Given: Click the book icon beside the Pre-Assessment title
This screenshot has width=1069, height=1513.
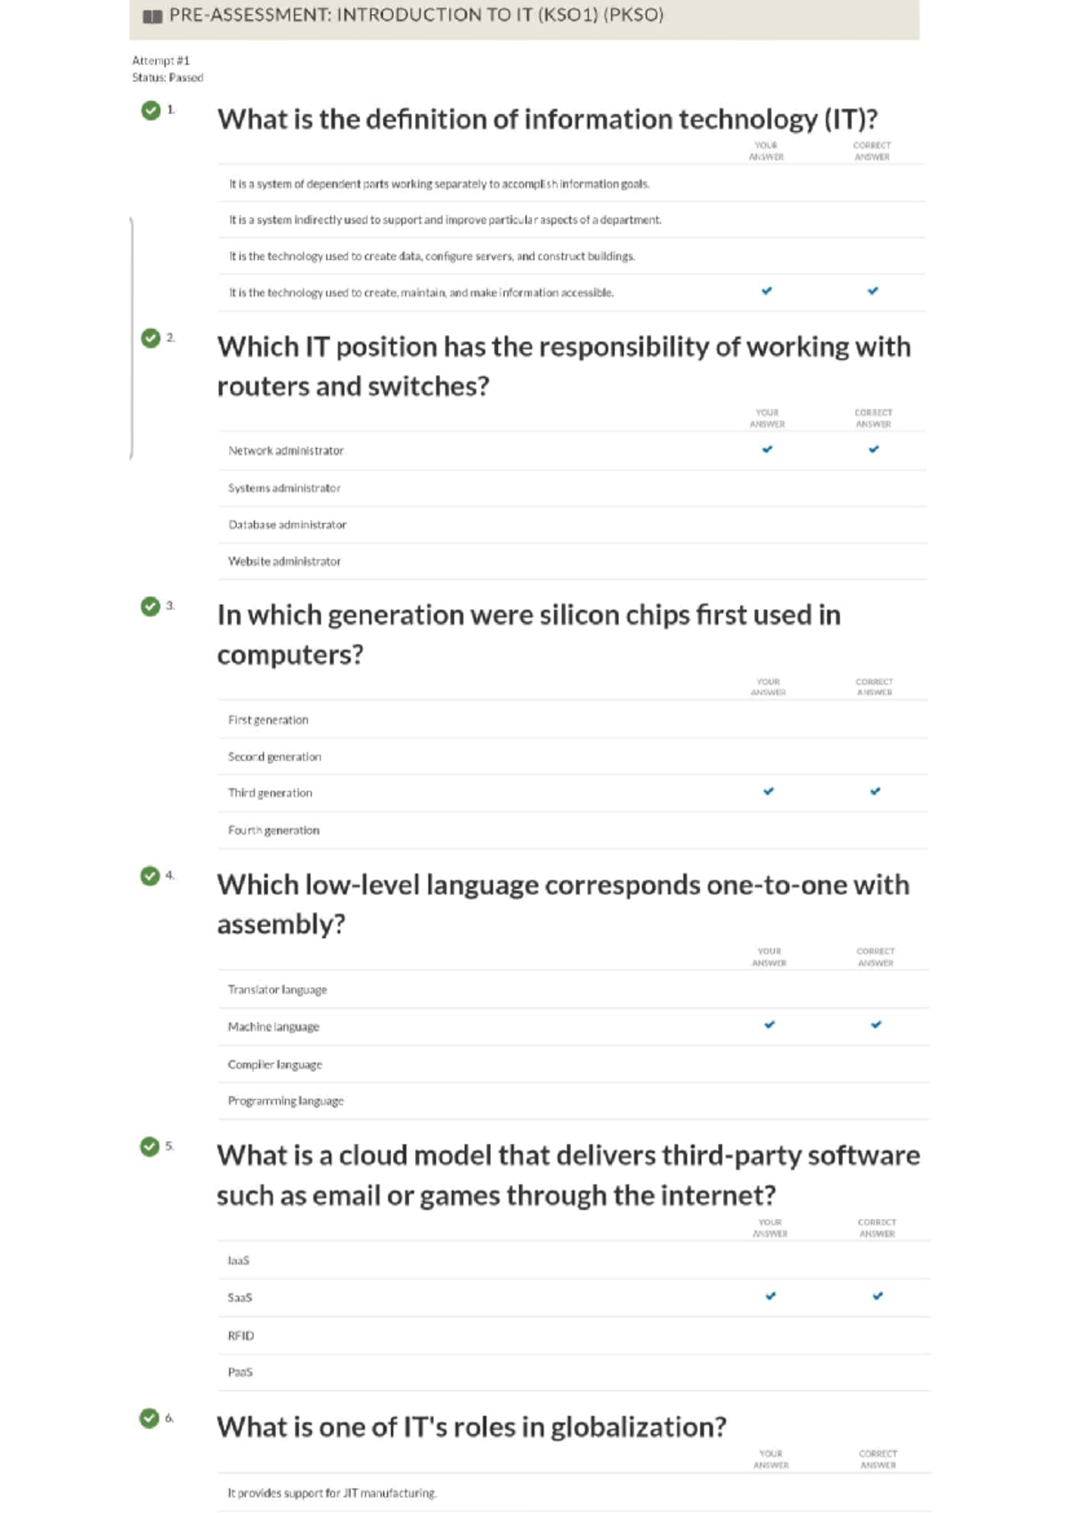Looking at the screenshot, I should pyautogui.click(x=152, y=16).
